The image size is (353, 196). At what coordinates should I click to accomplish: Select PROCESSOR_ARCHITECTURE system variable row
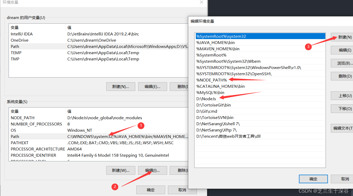pyautogui.click(x=98, y=149)
